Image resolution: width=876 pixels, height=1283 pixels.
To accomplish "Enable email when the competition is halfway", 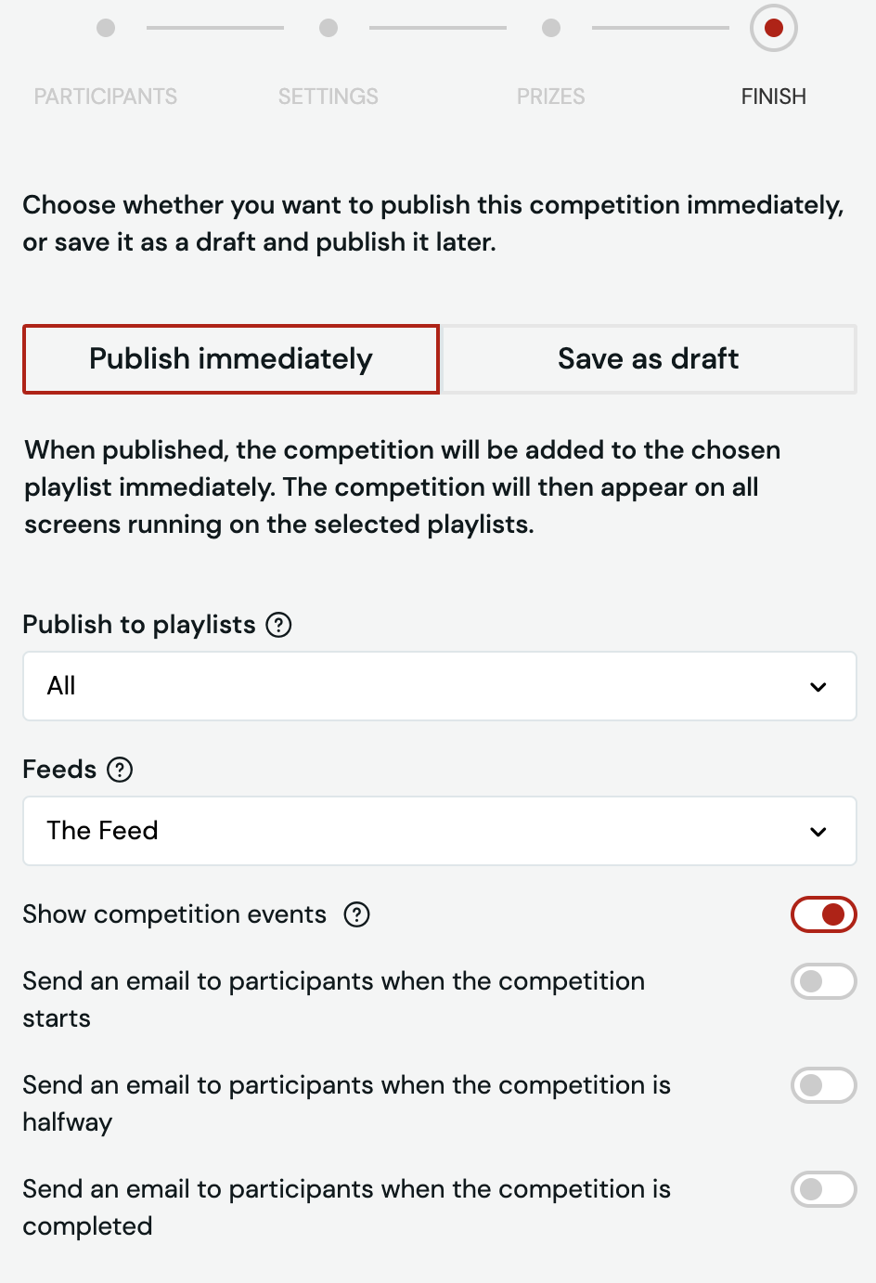I will pyautogui.click(x=823, y=1085).
